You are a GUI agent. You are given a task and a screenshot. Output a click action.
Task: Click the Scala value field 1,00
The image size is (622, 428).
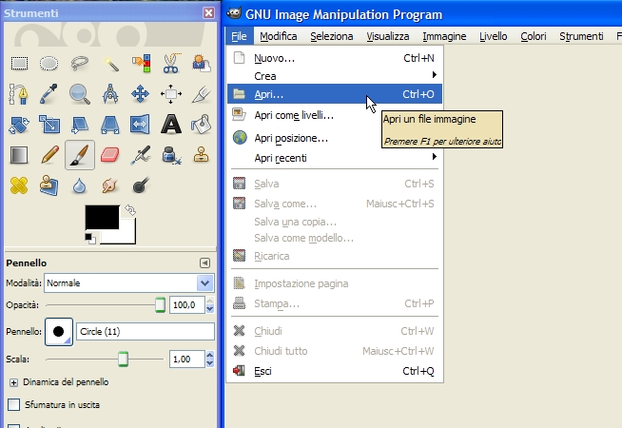point(186,359)
